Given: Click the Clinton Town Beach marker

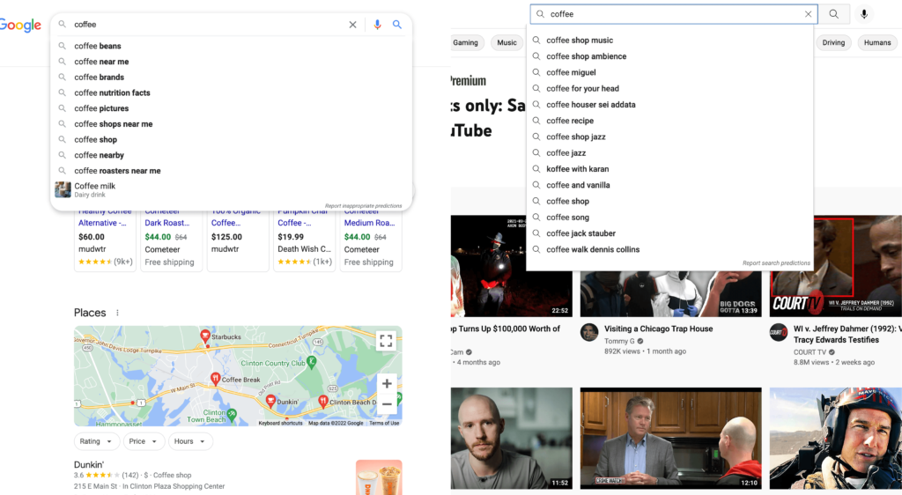Looking at the screenshot, I should click(x=232, y=413).
